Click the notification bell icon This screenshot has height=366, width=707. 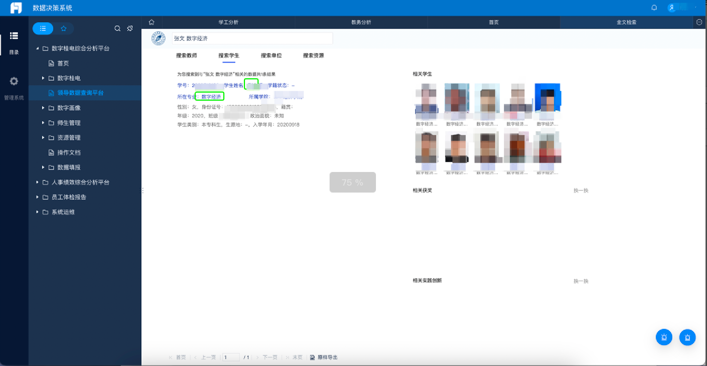pyautogui.click(x=654, y=8)
